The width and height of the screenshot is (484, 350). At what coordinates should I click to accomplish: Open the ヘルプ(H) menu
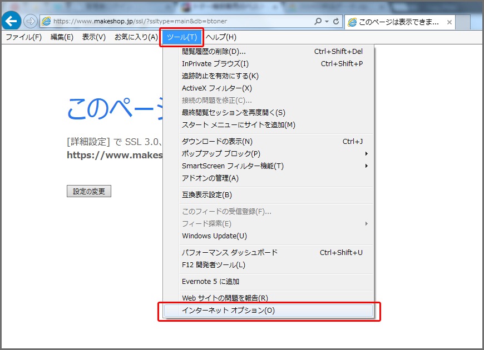[x=221, y=37]
